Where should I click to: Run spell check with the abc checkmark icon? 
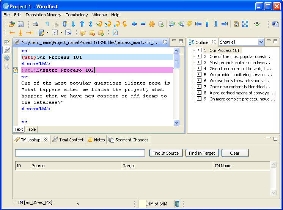tap(256, 24)
